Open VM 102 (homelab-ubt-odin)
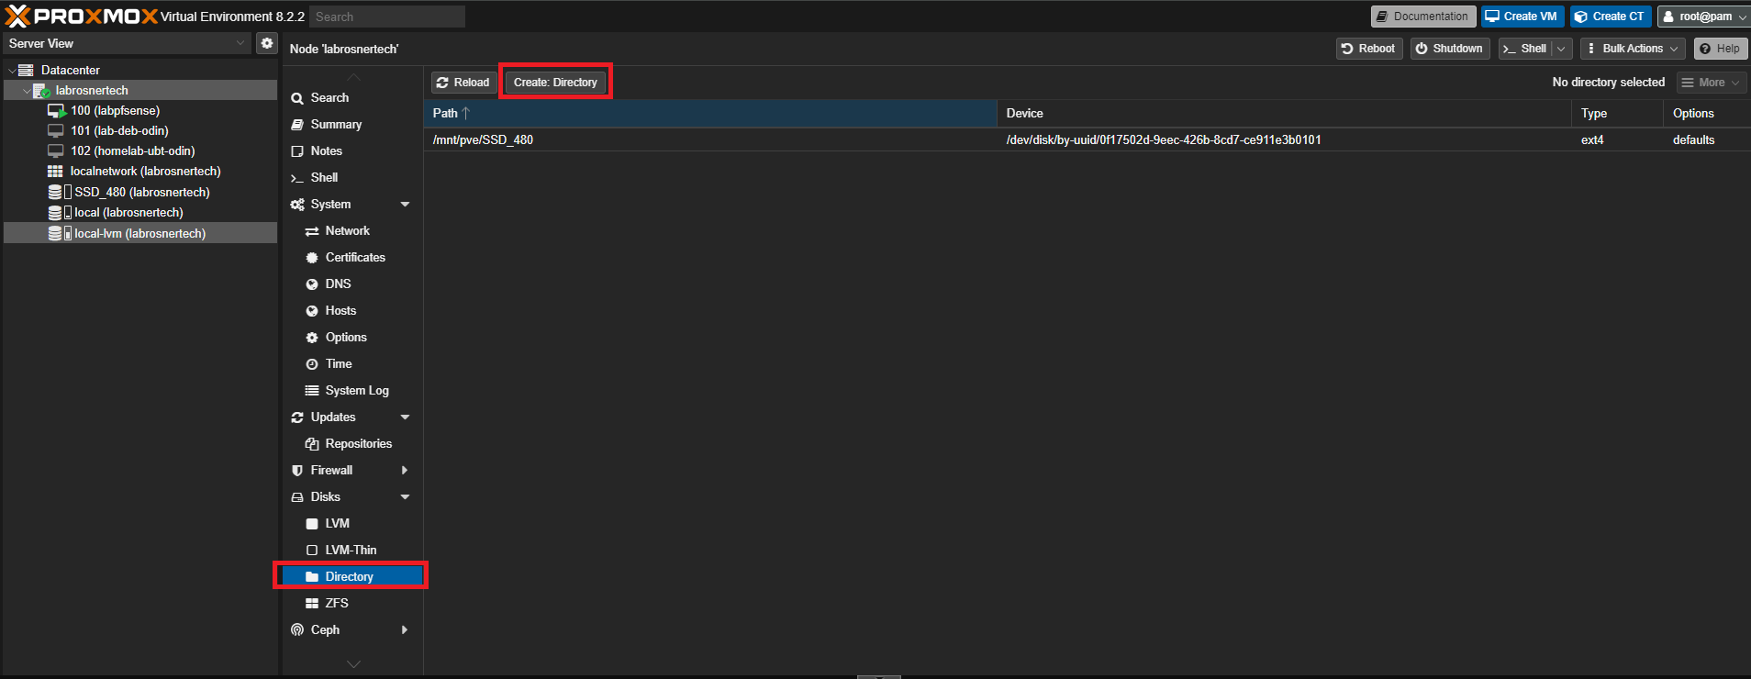 pos(132,150)
